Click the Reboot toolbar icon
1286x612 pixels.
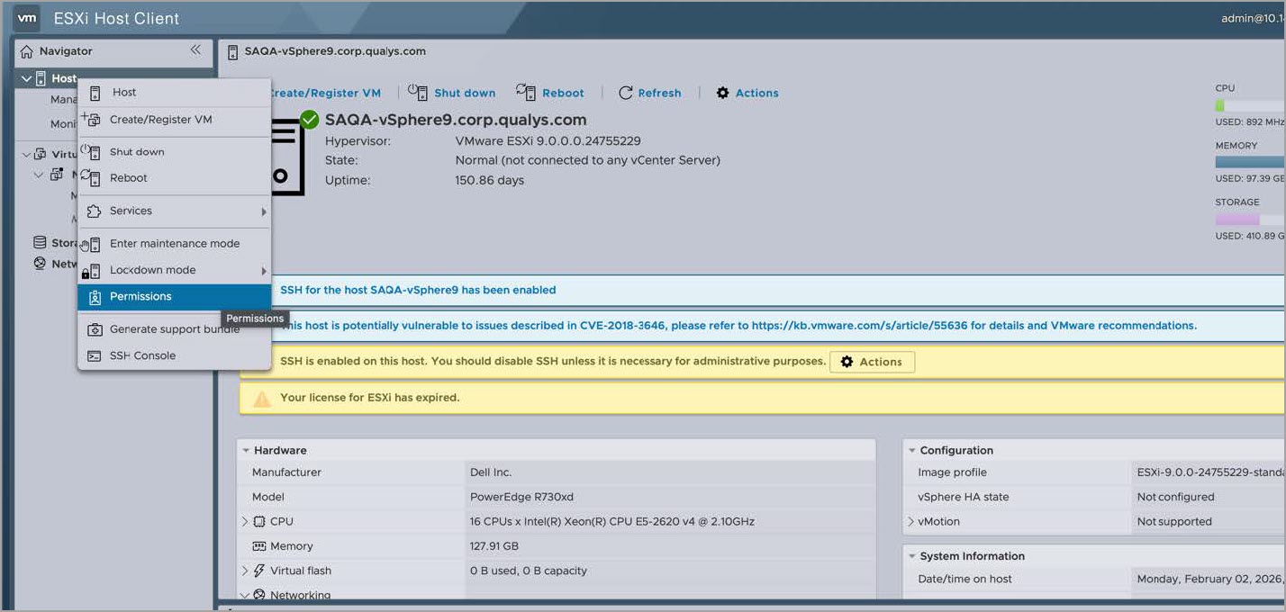(526, 92)
